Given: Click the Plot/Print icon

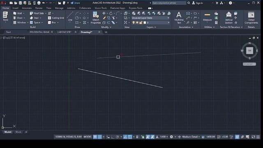Looking at the screenshot, I should pyautogui.click(x=39, y=3).
